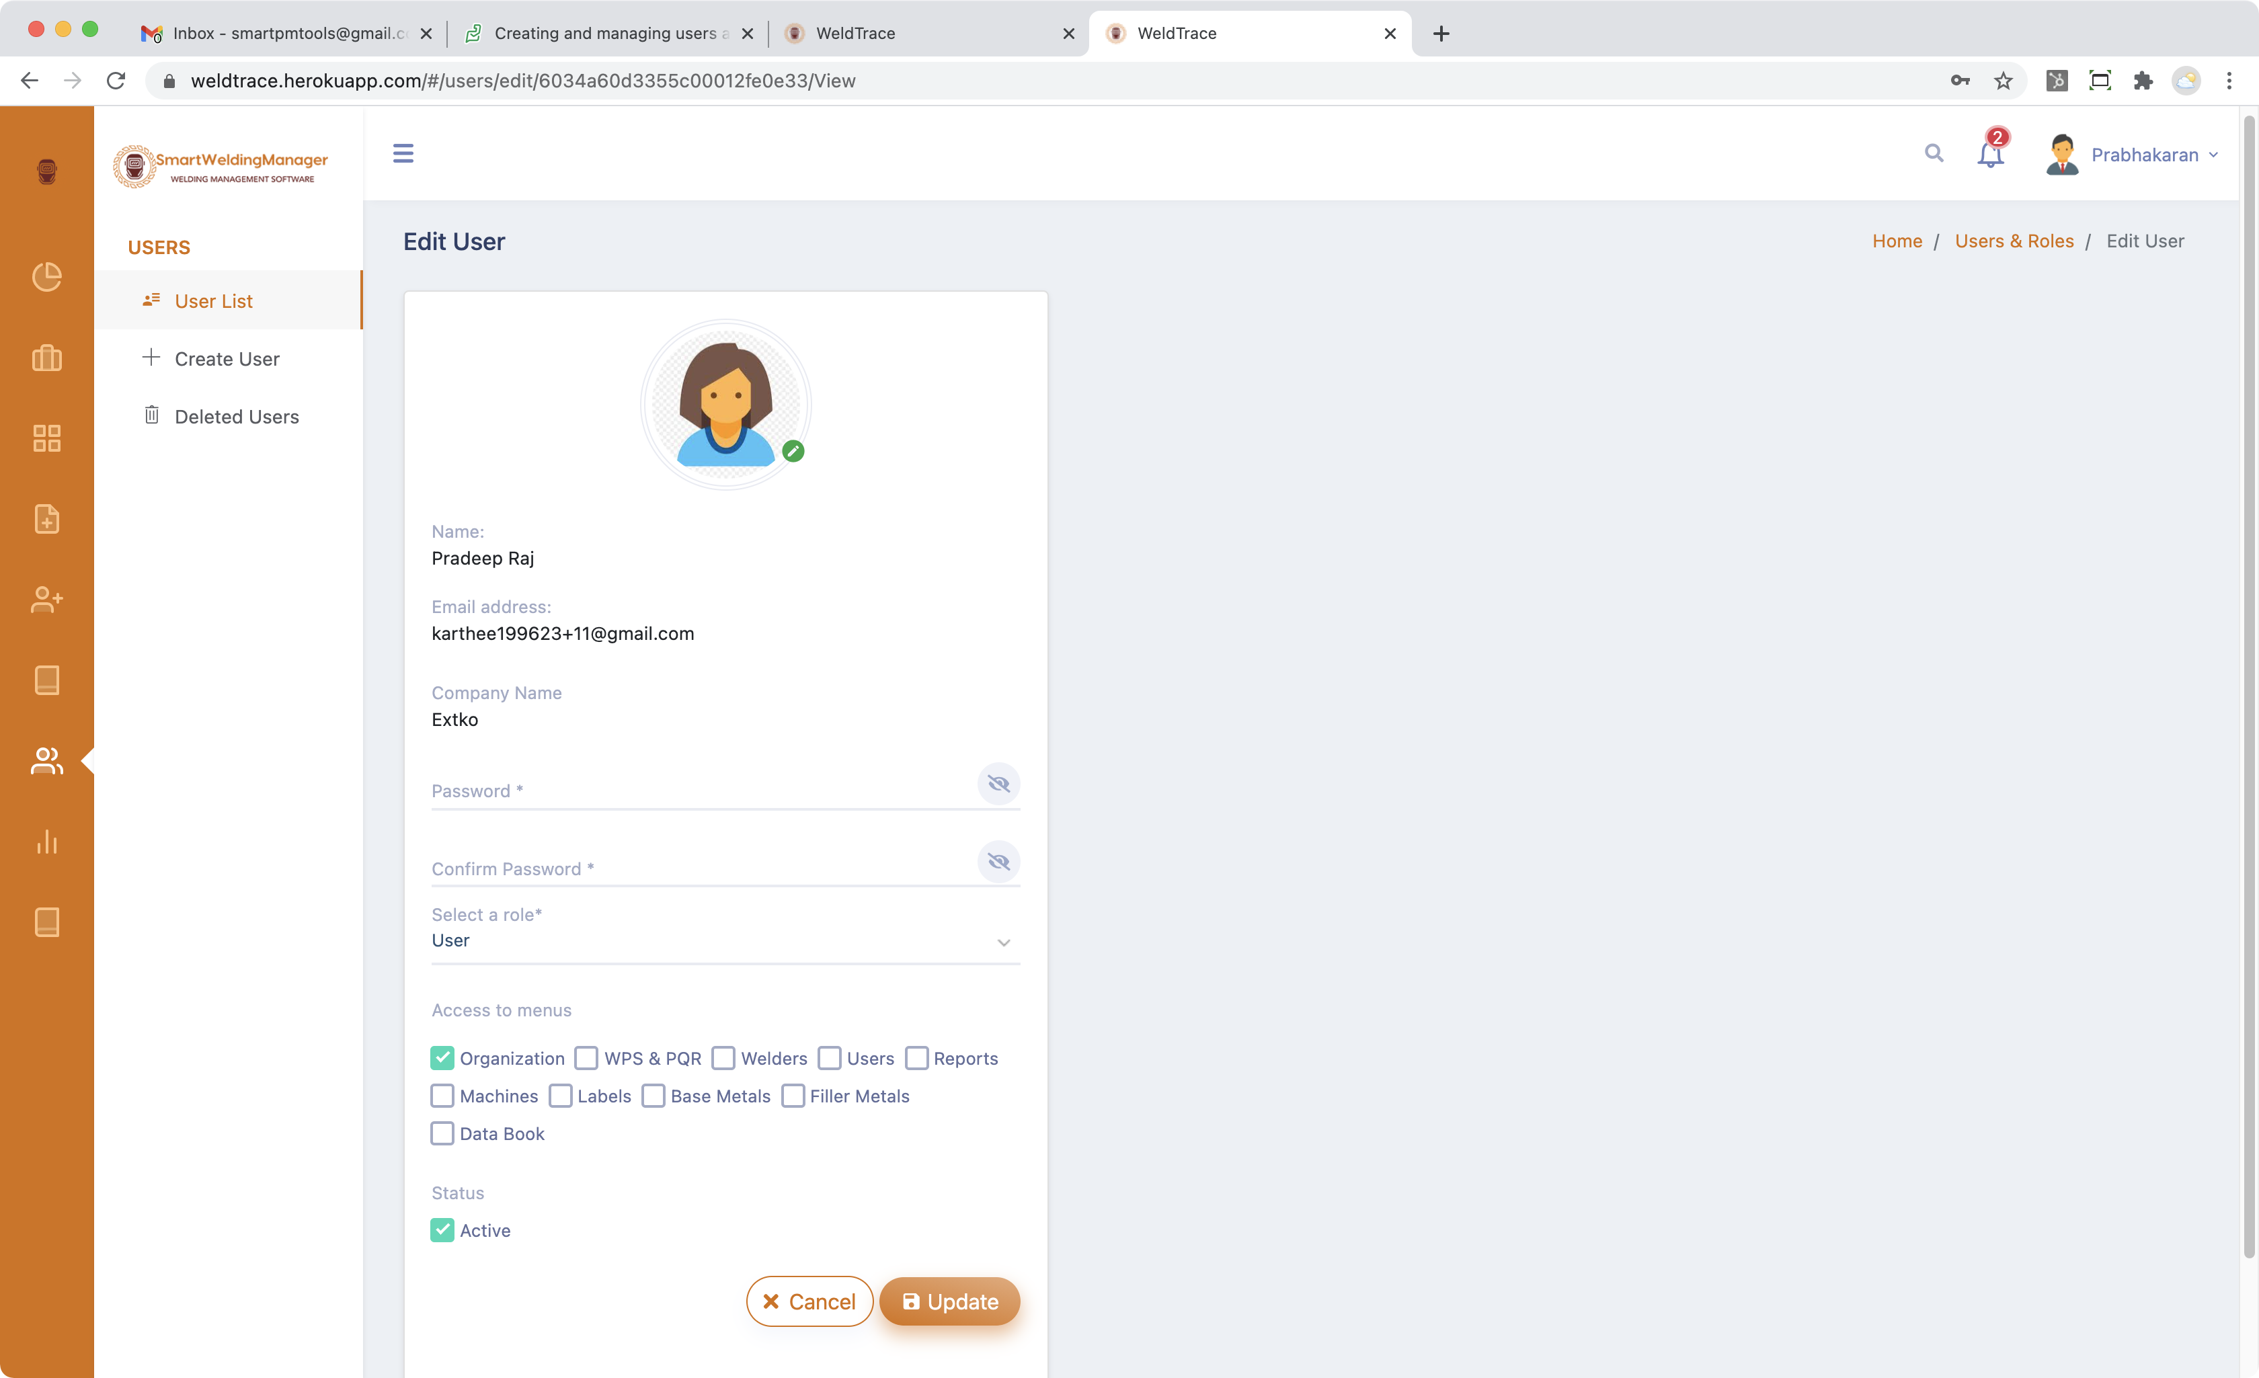Open the four-squares grid sidebar icon
This screenshot has height=1378, width=2259.
click(x=47, y=438)
